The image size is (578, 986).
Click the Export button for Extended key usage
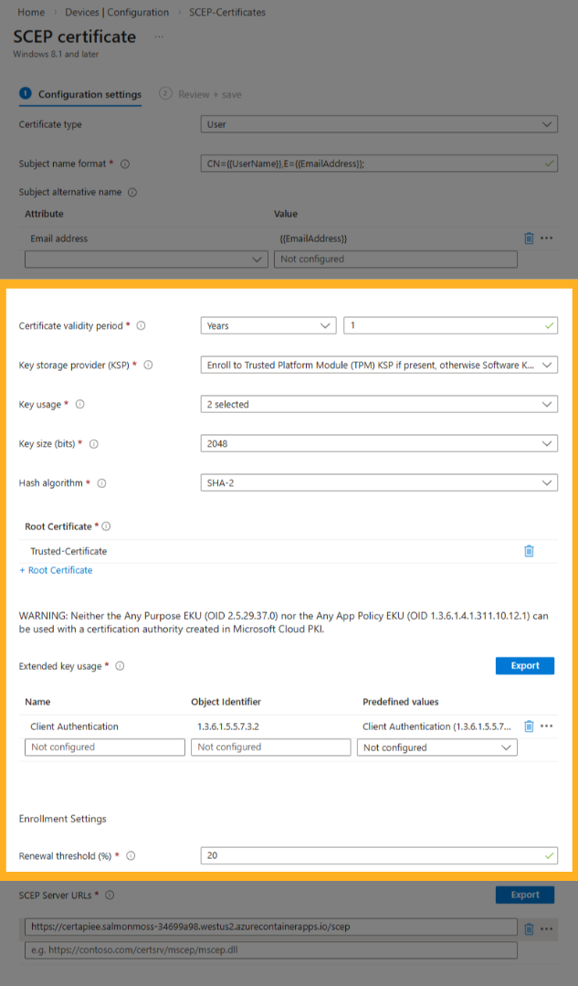click(x=524, y=665)
